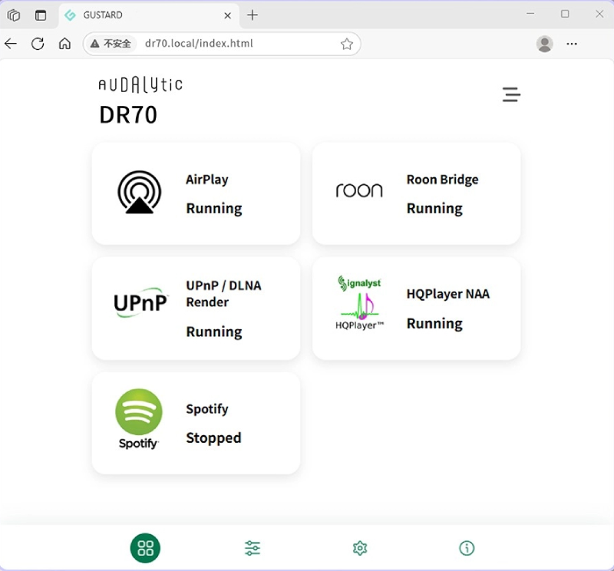This screenshot has width=614, height=571.
Task: Open the services grid tab in bottom bar
Action: (145, 548)
